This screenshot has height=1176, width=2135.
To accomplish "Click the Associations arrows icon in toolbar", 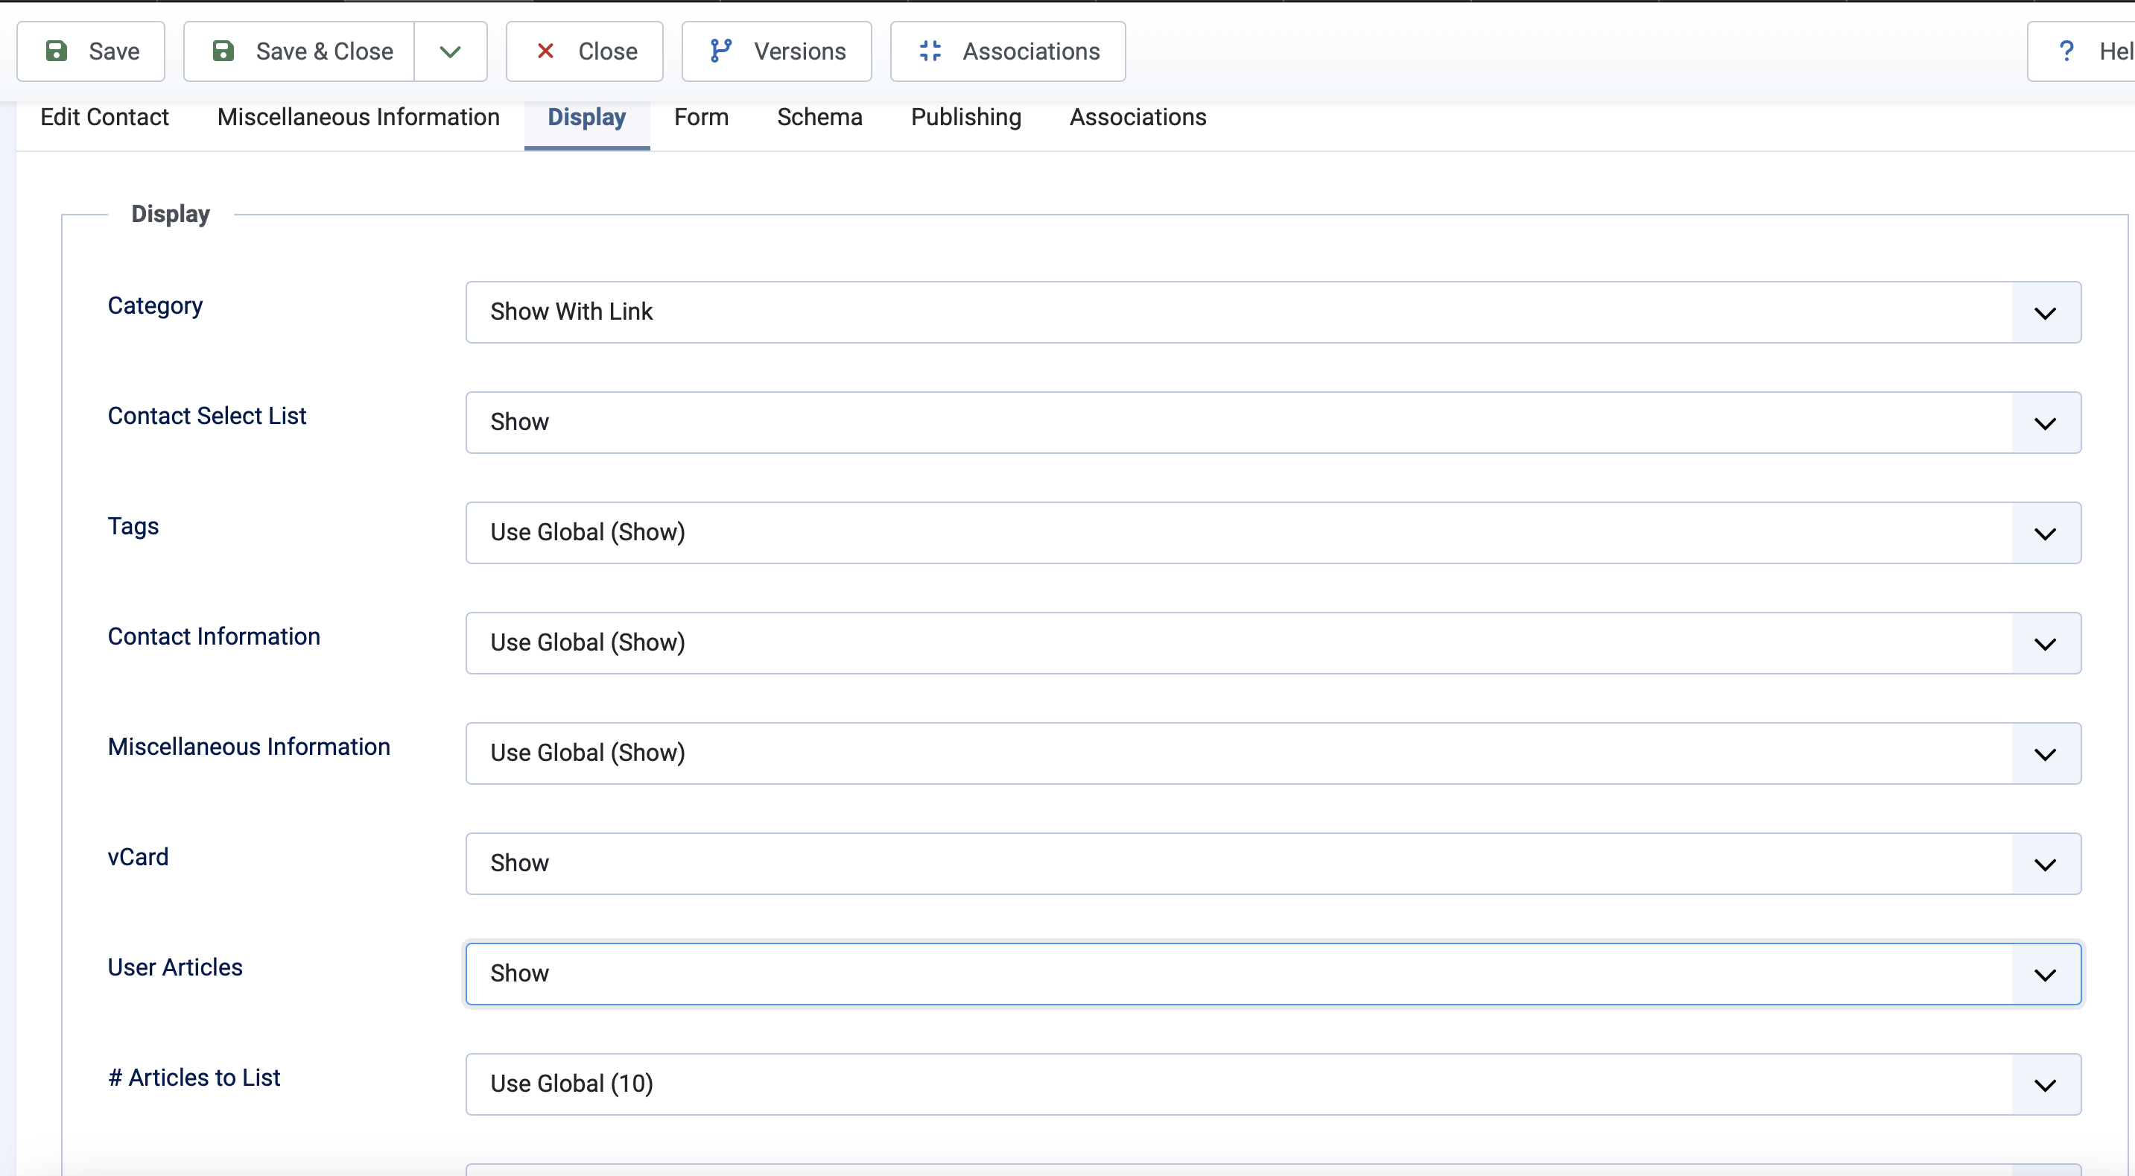I will [x=930, y=51].
